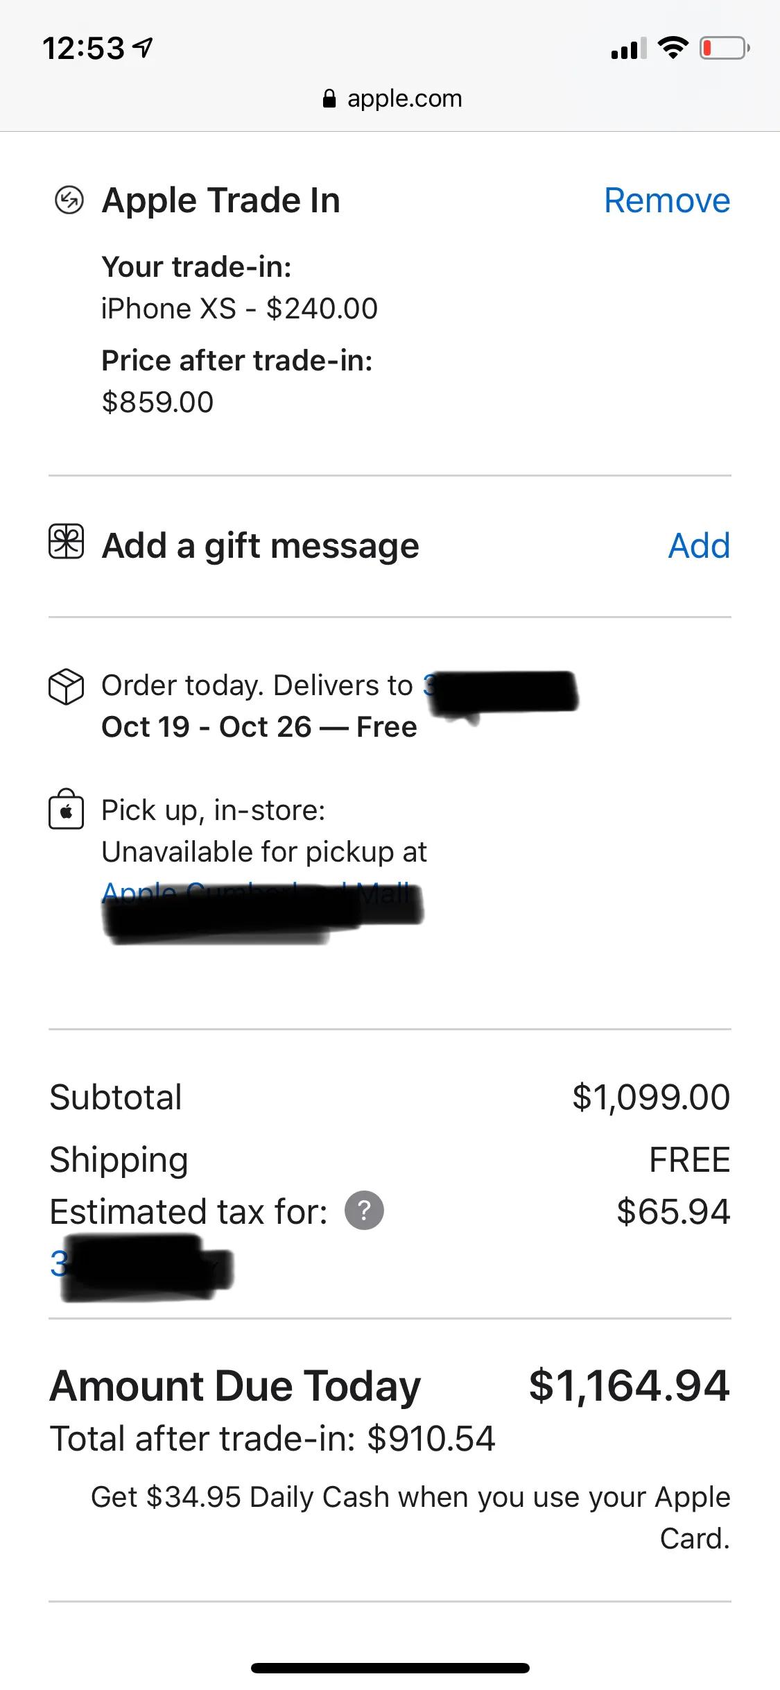Click the Apple store pickup bag icon

[x=66, y=810]
